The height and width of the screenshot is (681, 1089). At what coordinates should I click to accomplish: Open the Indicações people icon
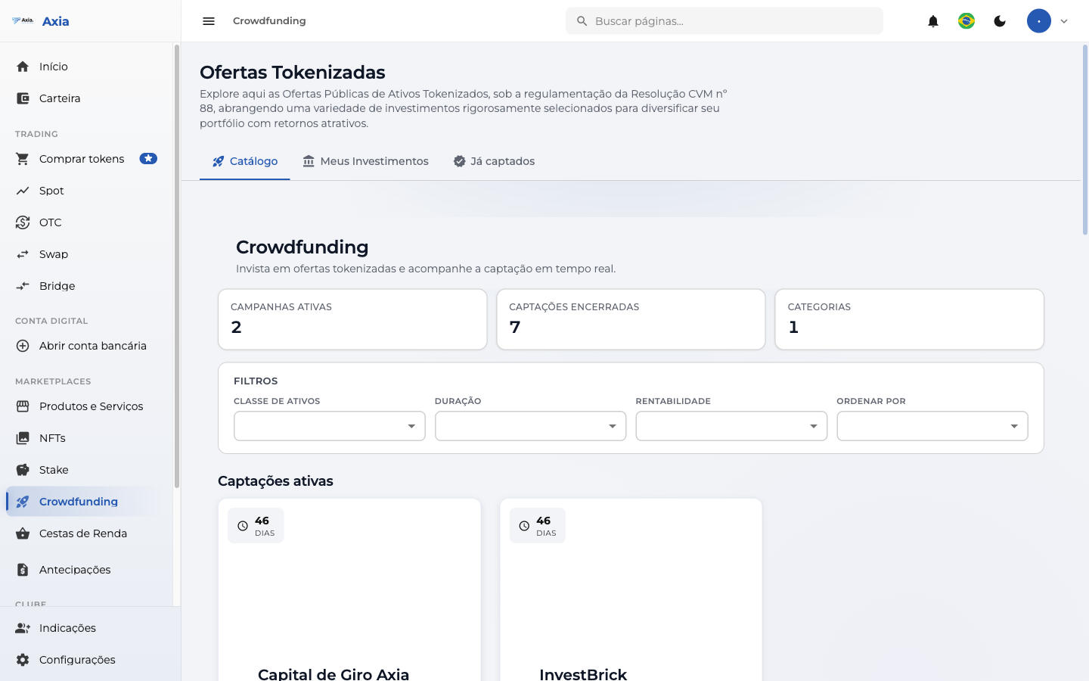(x=23, y=628)
